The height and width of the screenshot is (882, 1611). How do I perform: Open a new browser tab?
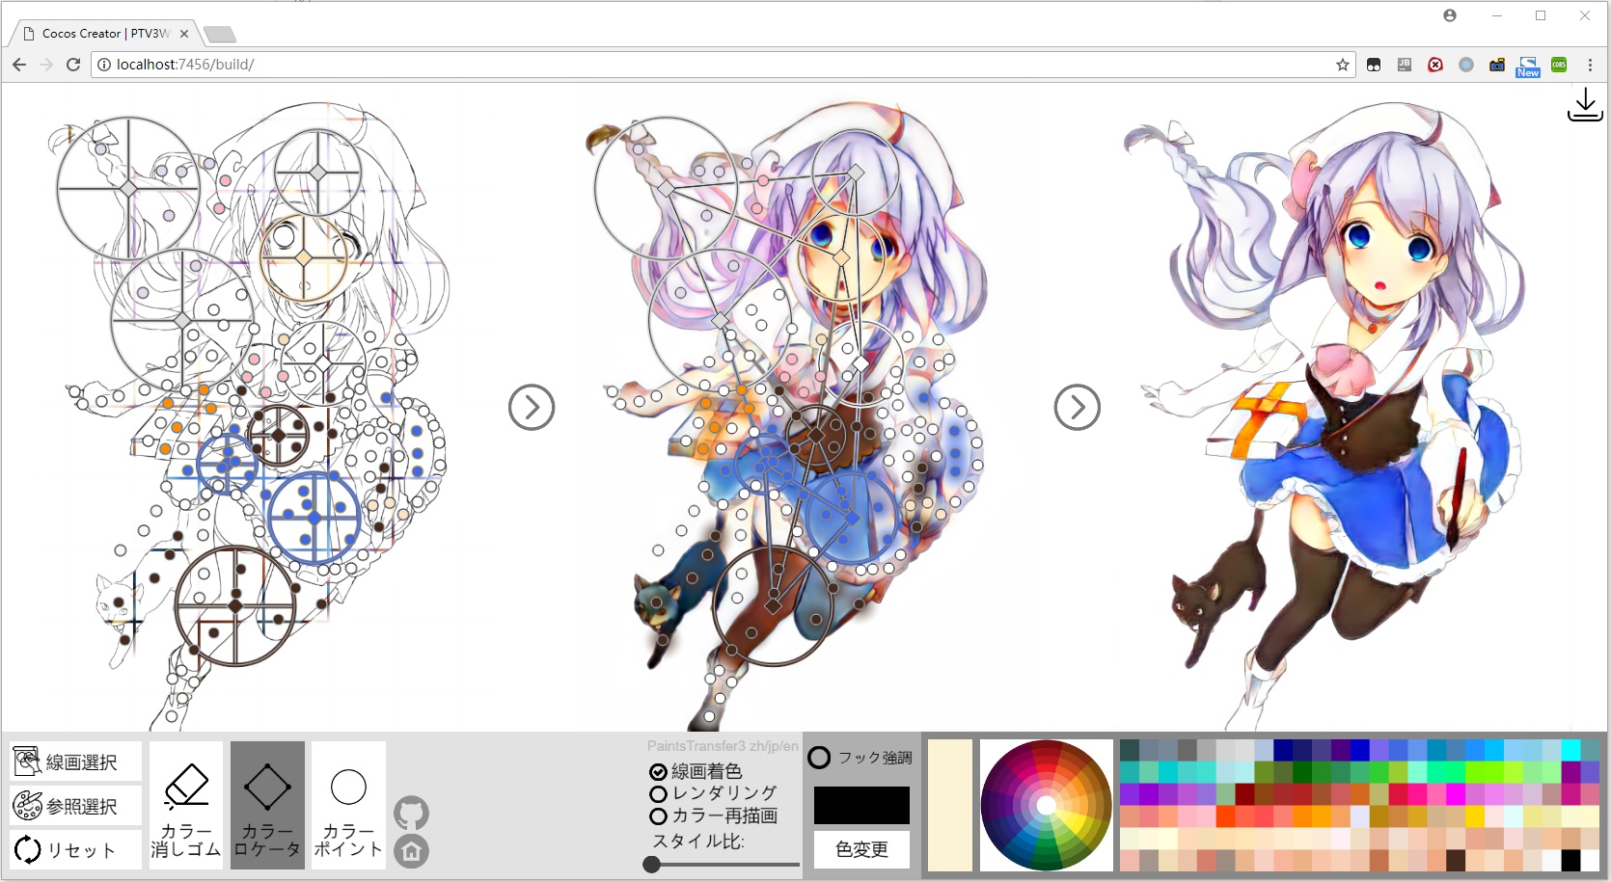click(x=220, y=35)
